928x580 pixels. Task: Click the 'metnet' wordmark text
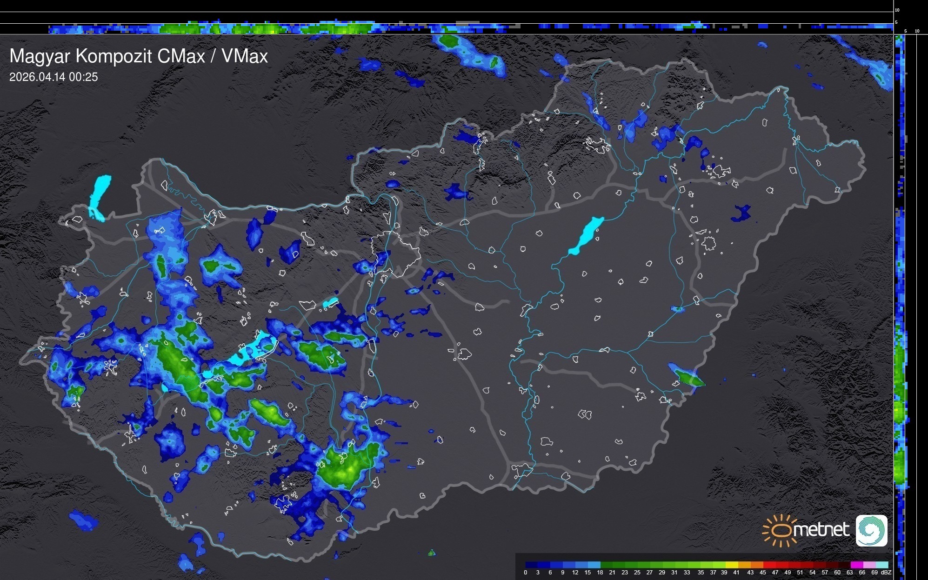pos(821,530)
